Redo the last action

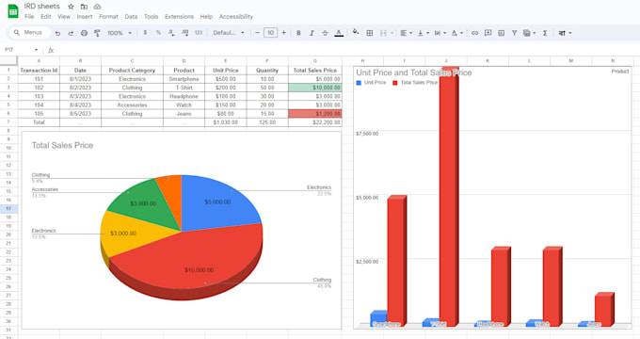71,33
